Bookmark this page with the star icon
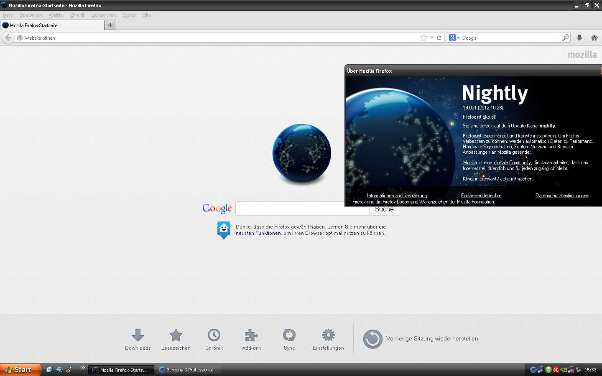 click(x=424, y=38)
